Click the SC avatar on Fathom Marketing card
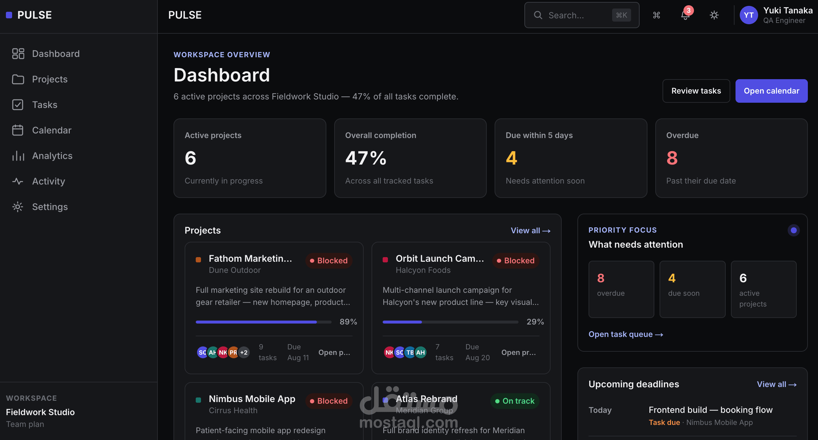Image resolution: width=818 pixels, height=440 pixels. (x=202, y=352)
